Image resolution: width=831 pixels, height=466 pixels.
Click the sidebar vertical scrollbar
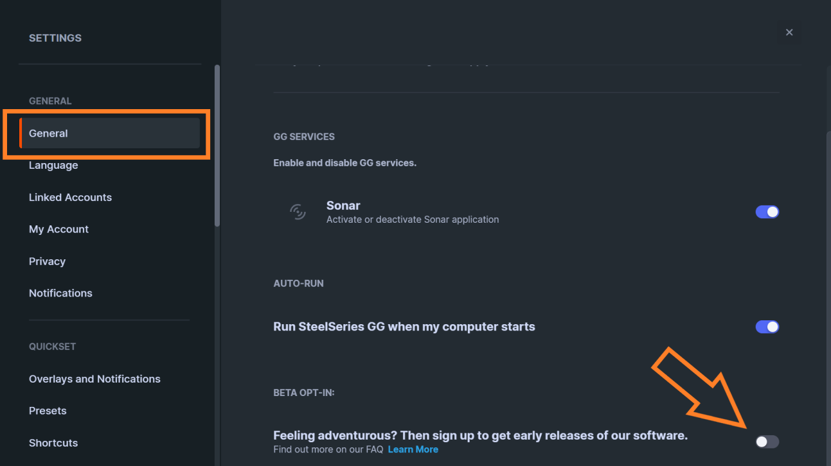(217, 145)
